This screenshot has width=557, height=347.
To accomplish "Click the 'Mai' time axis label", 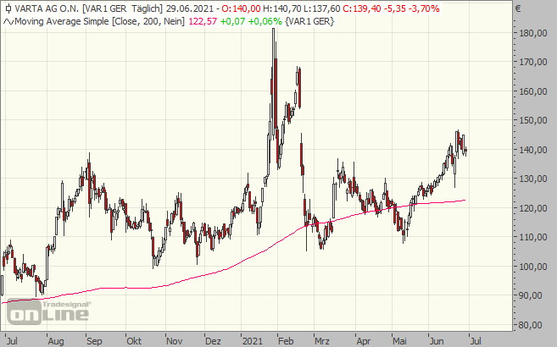I will click(399, 341).
